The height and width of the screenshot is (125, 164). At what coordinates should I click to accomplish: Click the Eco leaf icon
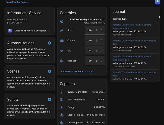pos(62,51)
